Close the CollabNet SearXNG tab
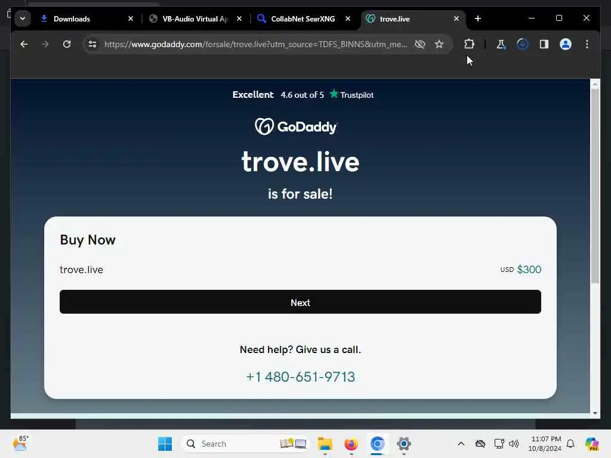This screenshot has width=611, height=458. [x=348, y=18]
